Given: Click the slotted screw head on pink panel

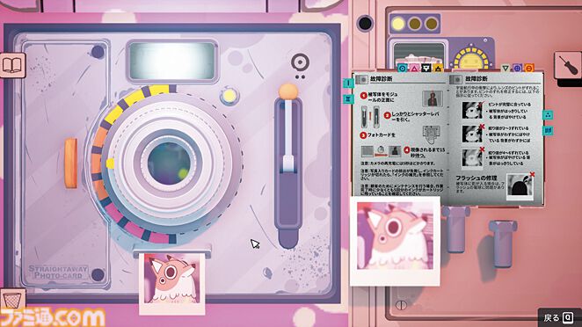Looking at the screenshot, I should (401, 305).
